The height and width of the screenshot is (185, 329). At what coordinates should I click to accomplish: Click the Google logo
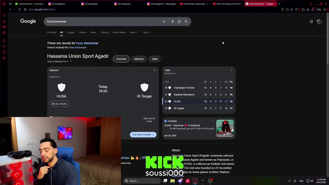click(28, 21)
